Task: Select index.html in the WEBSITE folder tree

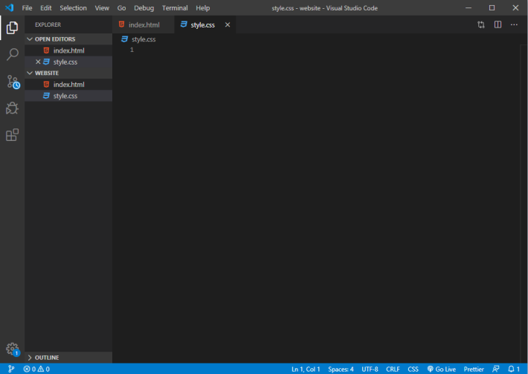Action: click(x=68, y=85)
